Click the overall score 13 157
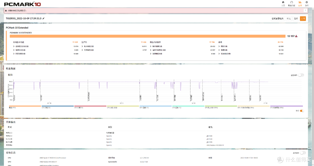The height and width of the screenshot is (166, 314). [291, 36]
